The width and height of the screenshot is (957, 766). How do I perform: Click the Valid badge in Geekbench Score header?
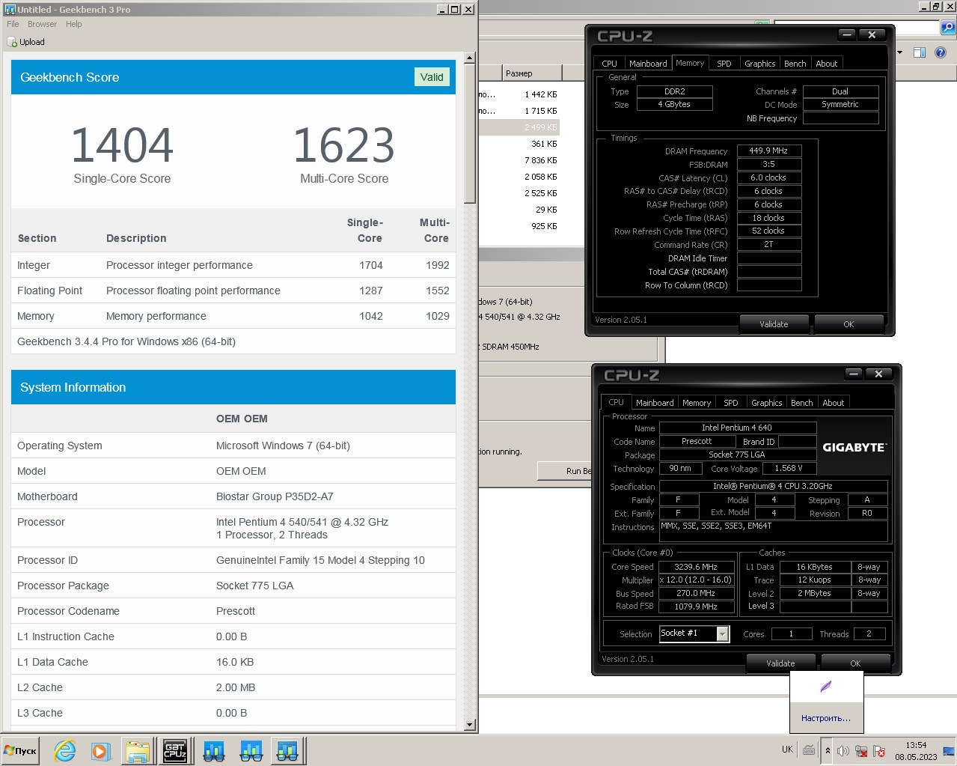[x=432, y=77]
